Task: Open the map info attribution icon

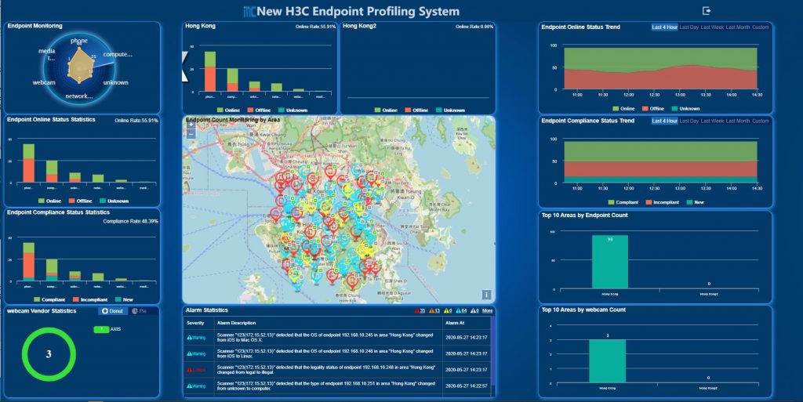Action: 486,295
